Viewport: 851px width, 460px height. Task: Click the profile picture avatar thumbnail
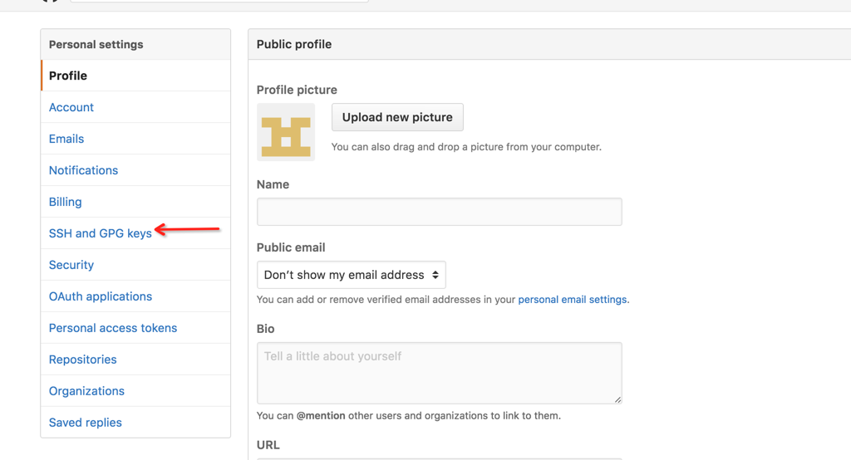point(286,132)
